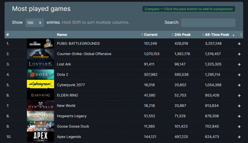This screenshot has width=248, height=143.
Task: Open the Lost Ark name link
Action: [64, 64]
